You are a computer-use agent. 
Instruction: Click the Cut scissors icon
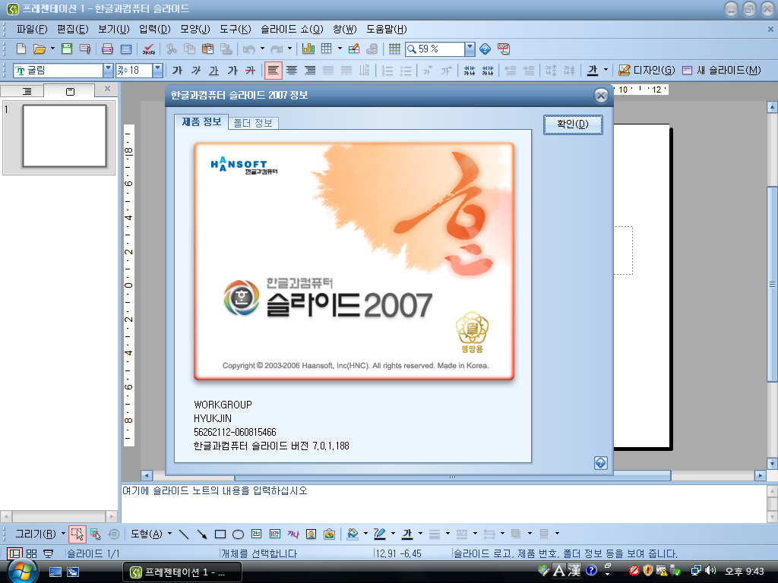[x=171, y=49]
